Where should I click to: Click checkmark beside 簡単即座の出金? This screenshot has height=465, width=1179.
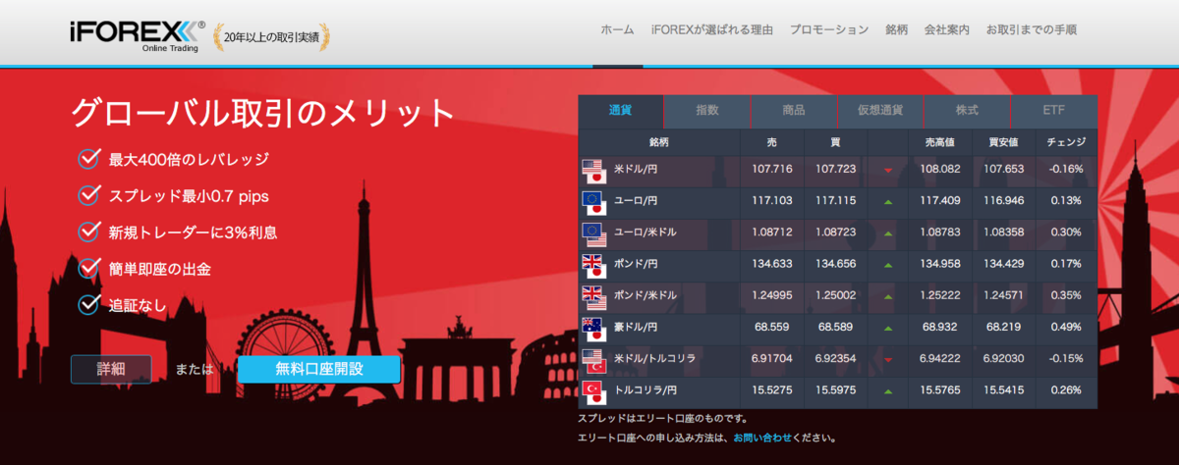point(89,268)
